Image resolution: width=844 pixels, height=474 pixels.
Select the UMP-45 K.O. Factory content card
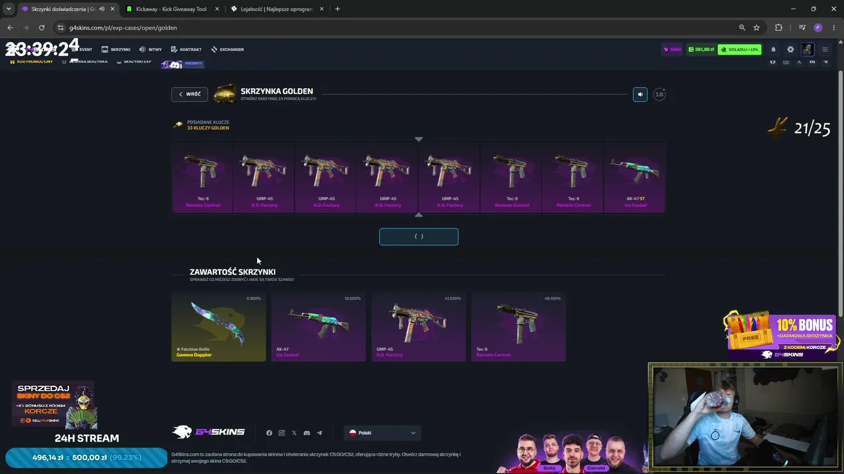(419, 327)
